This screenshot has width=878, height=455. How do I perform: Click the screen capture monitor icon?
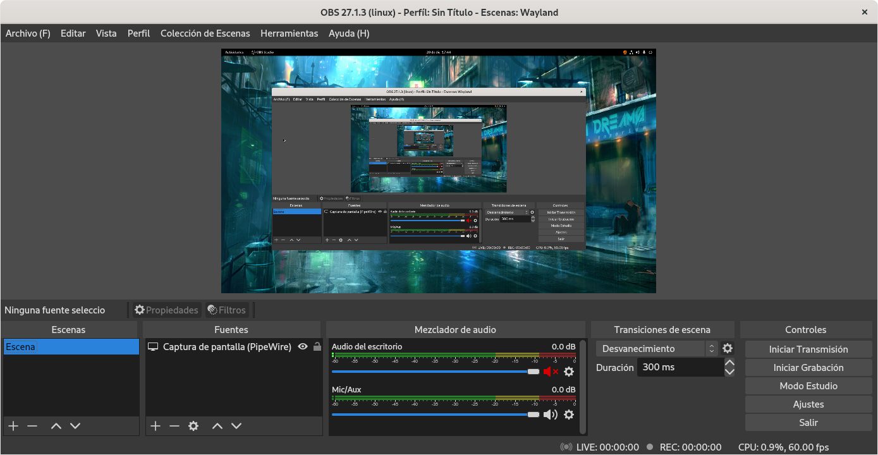tap(152, 346)
